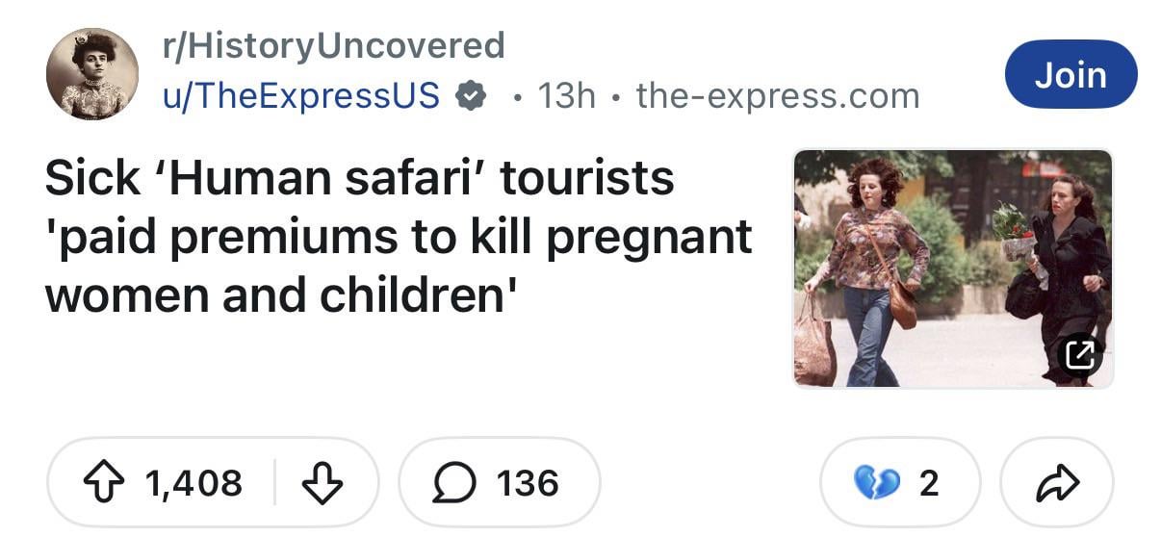Share the post via the arrow icon
The image size is (1161, 537).
tap(1057, 483)
